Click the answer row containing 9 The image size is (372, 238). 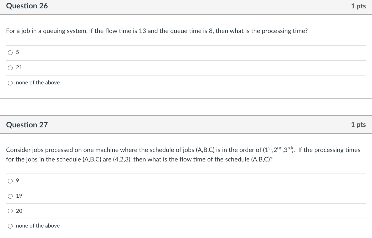(105, 181)
